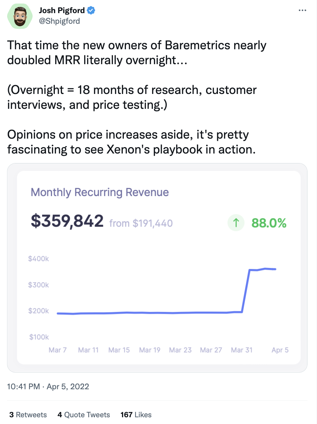Image resolution: width=317 pixels, height=424 pixels.
Task: Click the Monthly Recurring Revenue chart title
Action: click(x=100, y=193)
